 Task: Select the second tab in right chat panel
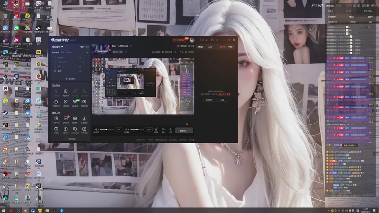click(210, 47)
